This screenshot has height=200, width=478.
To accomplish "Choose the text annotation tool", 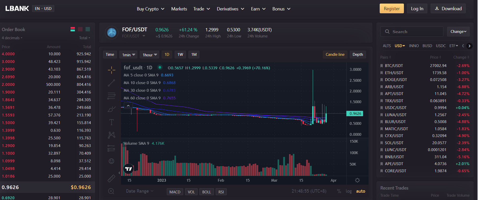I will [x=111, y=122].
